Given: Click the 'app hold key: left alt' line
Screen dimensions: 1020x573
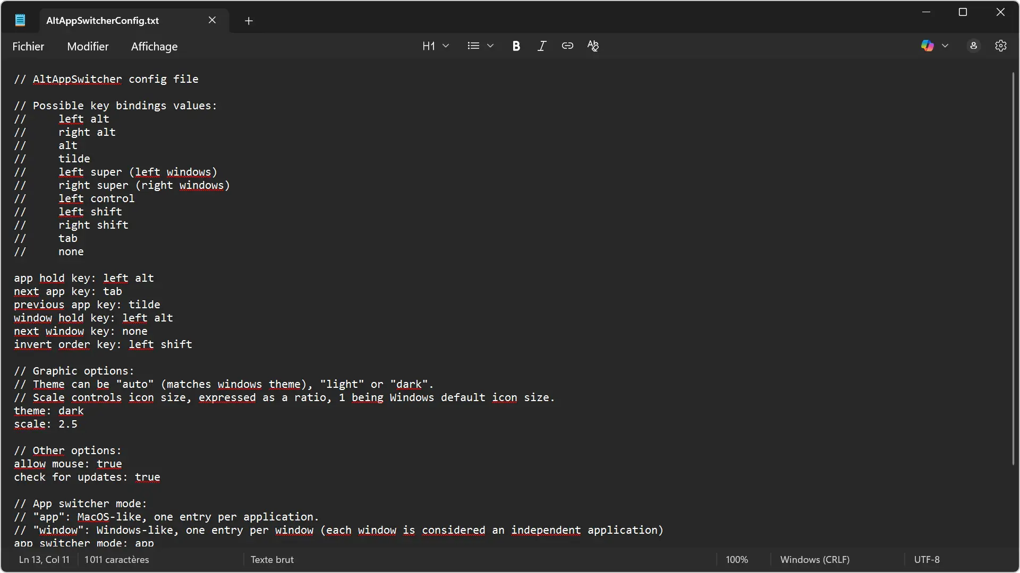Looking at the screenshot, I should point(84,278).
